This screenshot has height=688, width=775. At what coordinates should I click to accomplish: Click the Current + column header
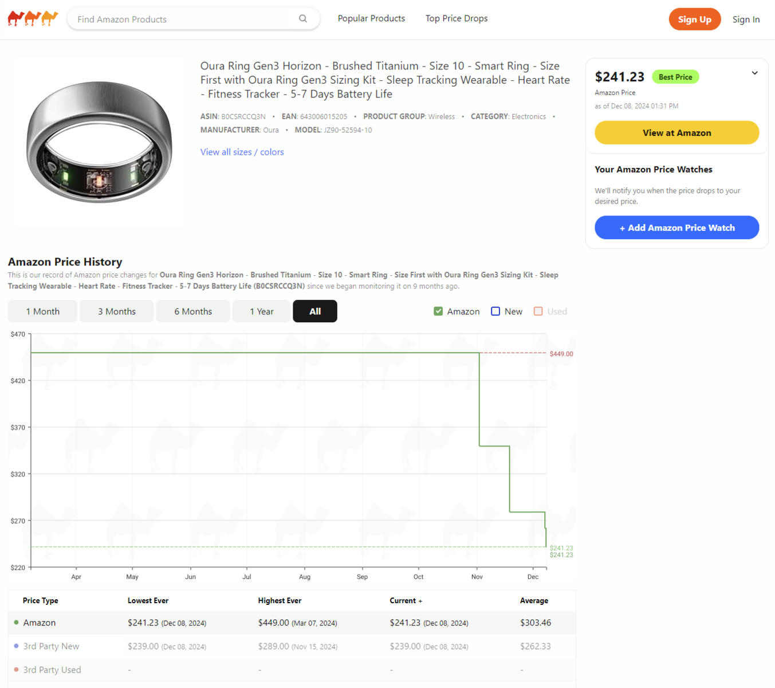click(406, 601)
